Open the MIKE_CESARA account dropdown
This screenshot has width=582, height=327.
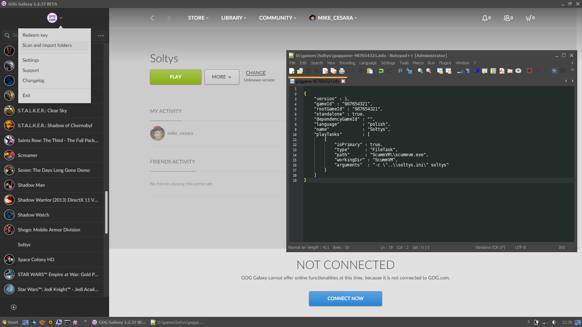point(333,18)
